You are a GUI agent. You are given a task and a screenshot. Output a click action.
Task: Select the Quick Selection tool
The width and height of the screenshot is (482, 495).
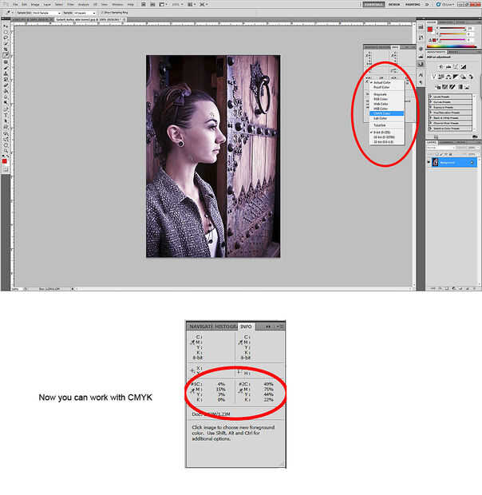[x=6, y=43]
